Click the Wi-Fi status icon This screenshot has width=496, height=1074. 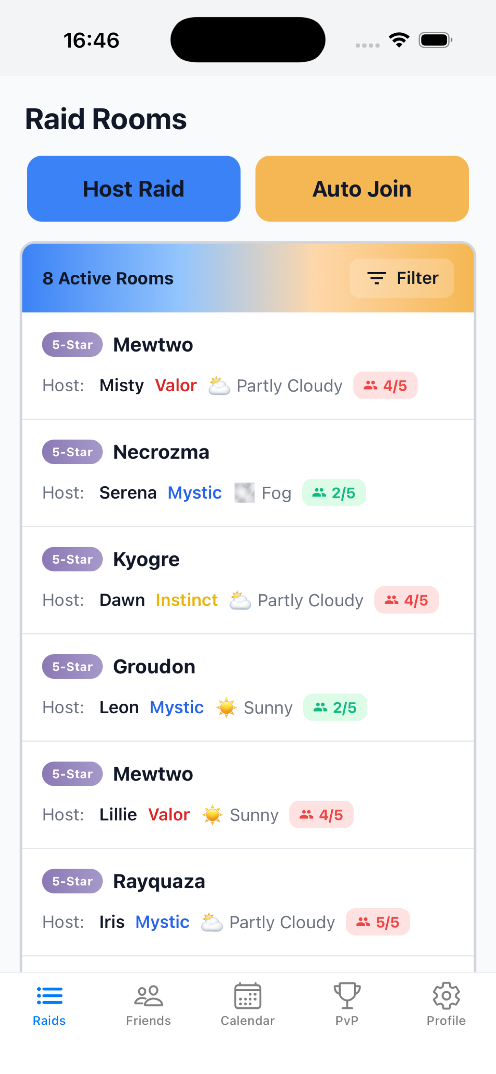(x=399, y=40)
